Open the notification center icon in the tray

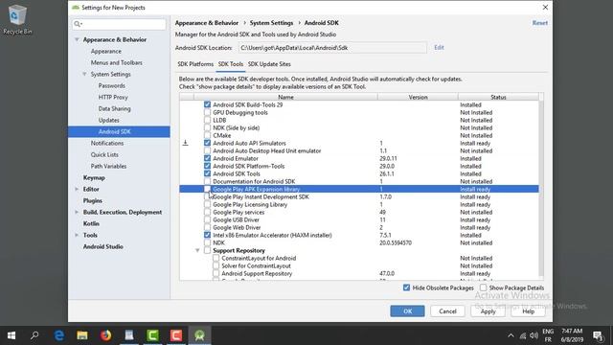coord(598,335)
